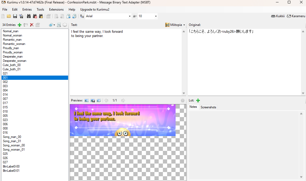Open the File menu
This screenshot has width=306, height=181.
(5, 9)
